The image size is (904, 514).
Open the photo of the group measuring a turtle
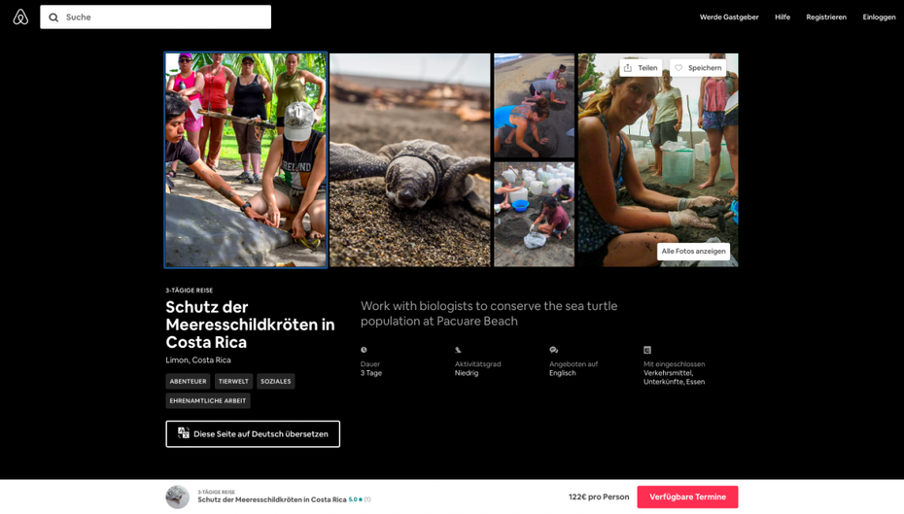pyautogui.click(x=246, y=159)
